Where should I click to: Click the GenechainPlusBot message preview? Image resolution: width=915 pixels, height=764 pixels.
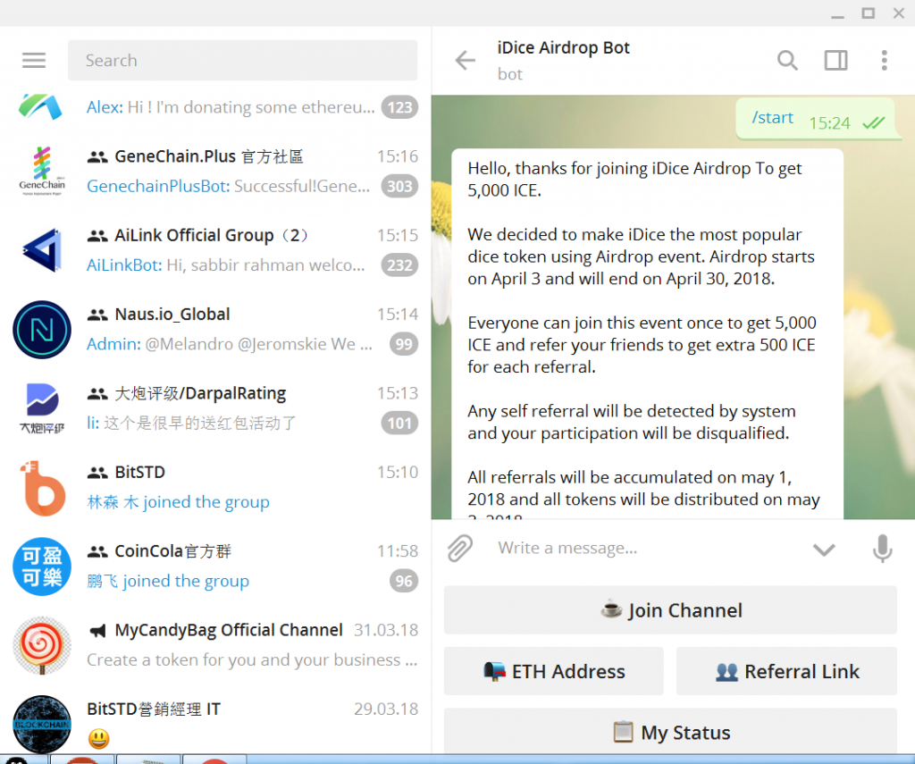228,186
